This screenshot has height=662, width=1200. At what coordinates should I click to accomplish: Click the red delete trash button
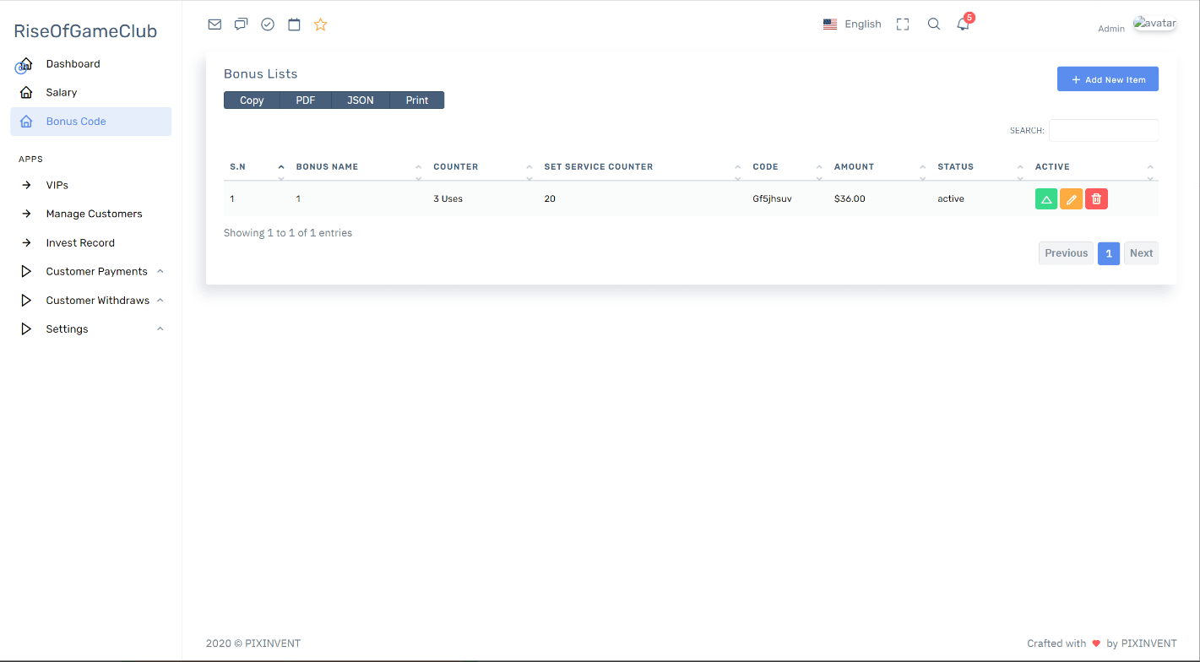[x=1096, y=199]
